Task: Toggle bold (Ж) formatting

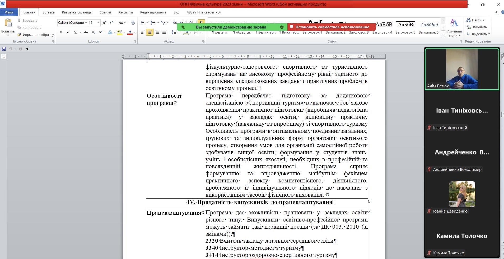Action: coord(61,32)
